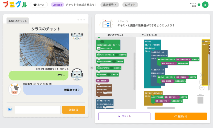The height and width of the screenshot is (128, 213).
Task: Pick the blue もし新着メッセージに palette block
Action: pos(105,104)
